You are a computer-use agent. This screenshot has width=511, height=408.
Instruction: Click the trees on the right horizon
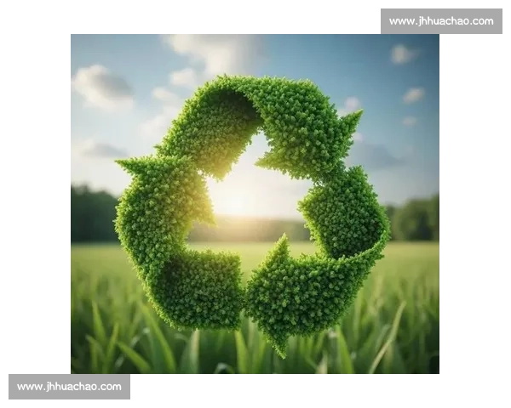click(416, 221)
